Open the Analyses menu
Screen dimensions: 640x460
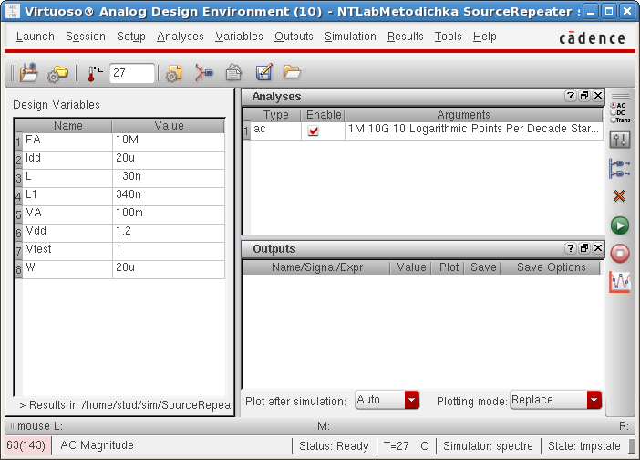(x=181, y=37)
